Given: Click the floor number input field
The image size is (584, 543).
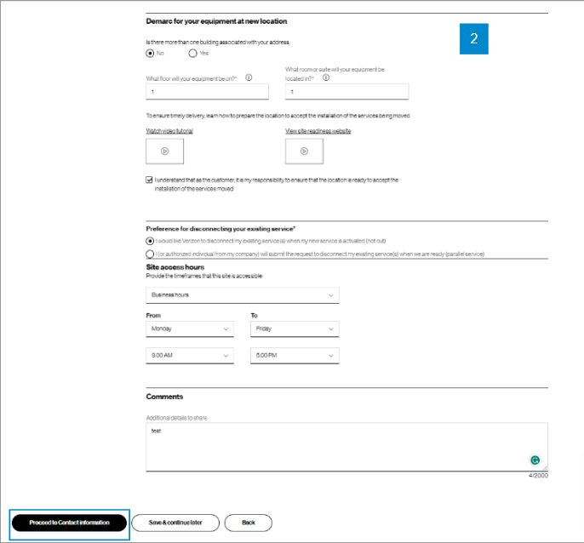Looking at the screenshot, I should 207,92.
